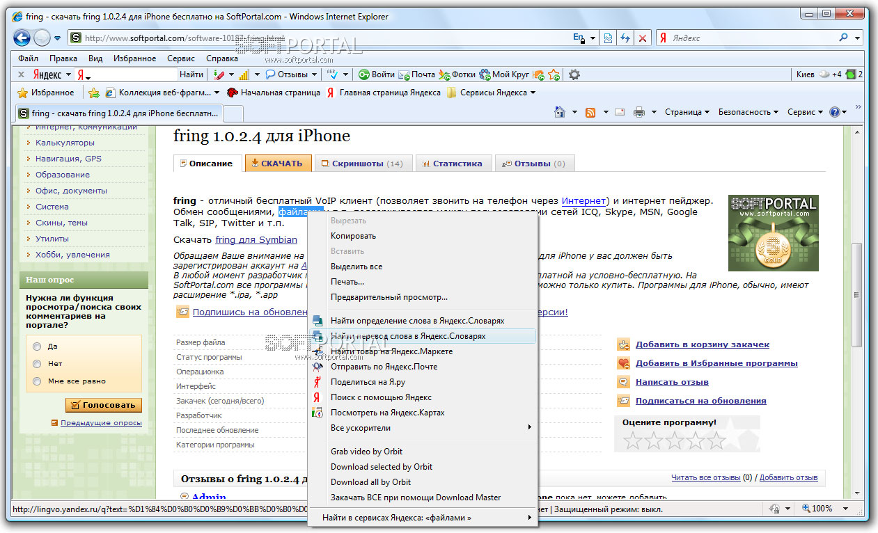Expand the Все ускорители submenu

pos(423,428)
